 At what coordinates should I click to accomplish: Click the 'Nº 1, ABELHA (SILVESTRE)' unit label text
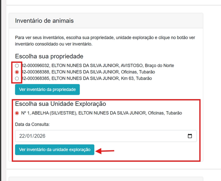49,113
